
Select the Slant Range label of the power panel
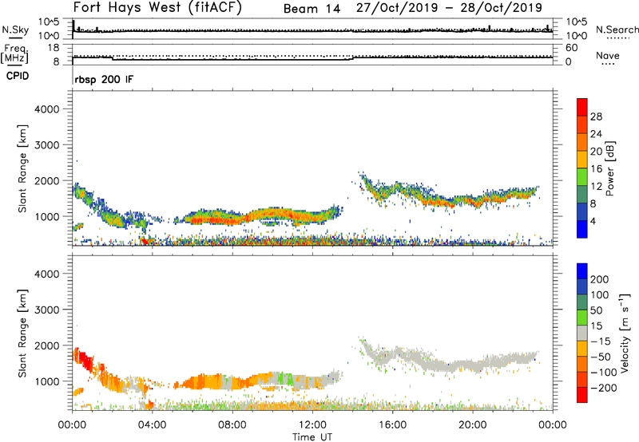22,168
